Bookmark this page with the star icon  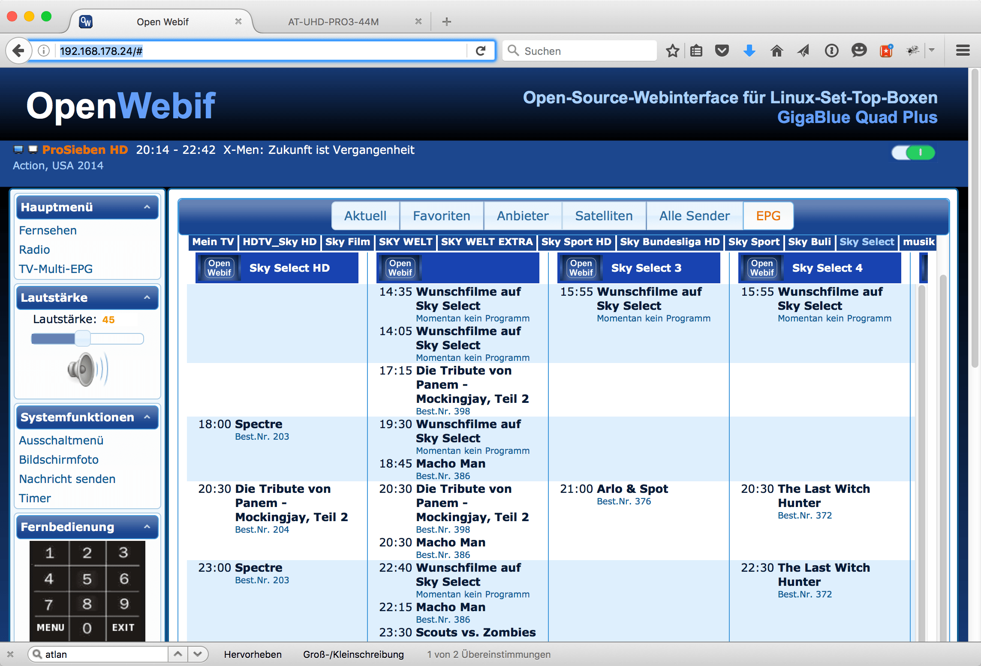[673, 51]
